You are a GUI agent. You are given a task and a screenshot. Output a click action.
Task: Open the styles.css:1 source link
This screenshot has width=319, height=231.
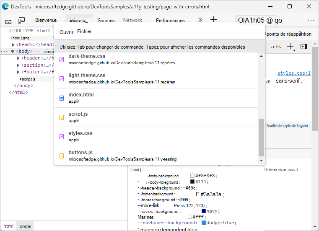pos(294,73)
